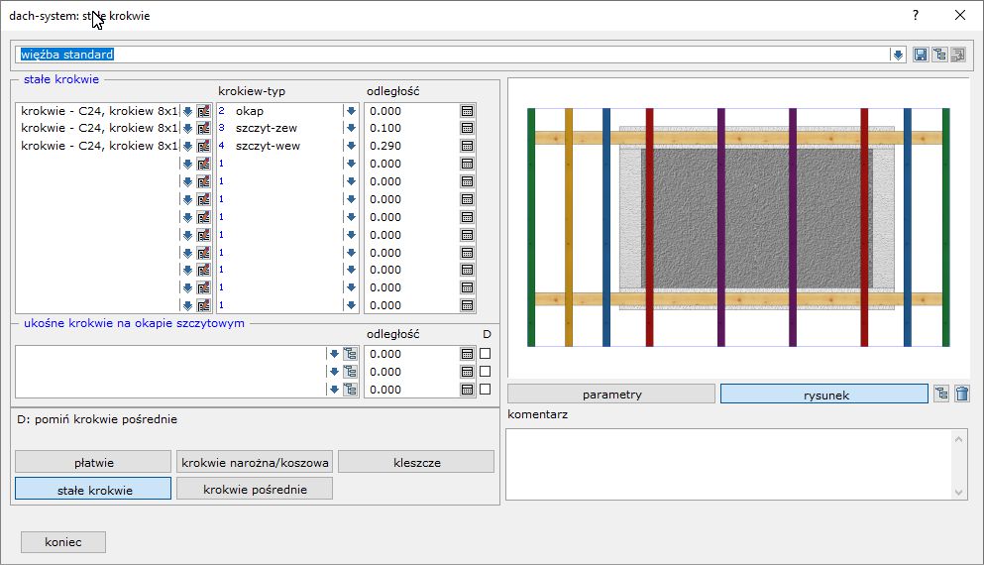
Task: Click the help question mark in title bar
Action: point(916,15)
